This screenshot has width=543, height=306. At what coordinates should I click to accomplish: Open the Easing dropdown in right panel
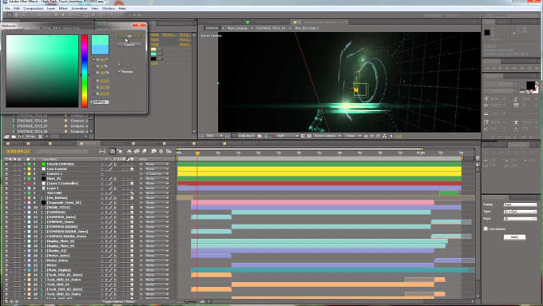(520, 205)
